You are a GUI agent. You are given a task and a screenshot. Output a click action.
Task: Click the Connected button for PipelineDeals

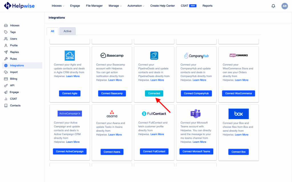coord(154,93)
